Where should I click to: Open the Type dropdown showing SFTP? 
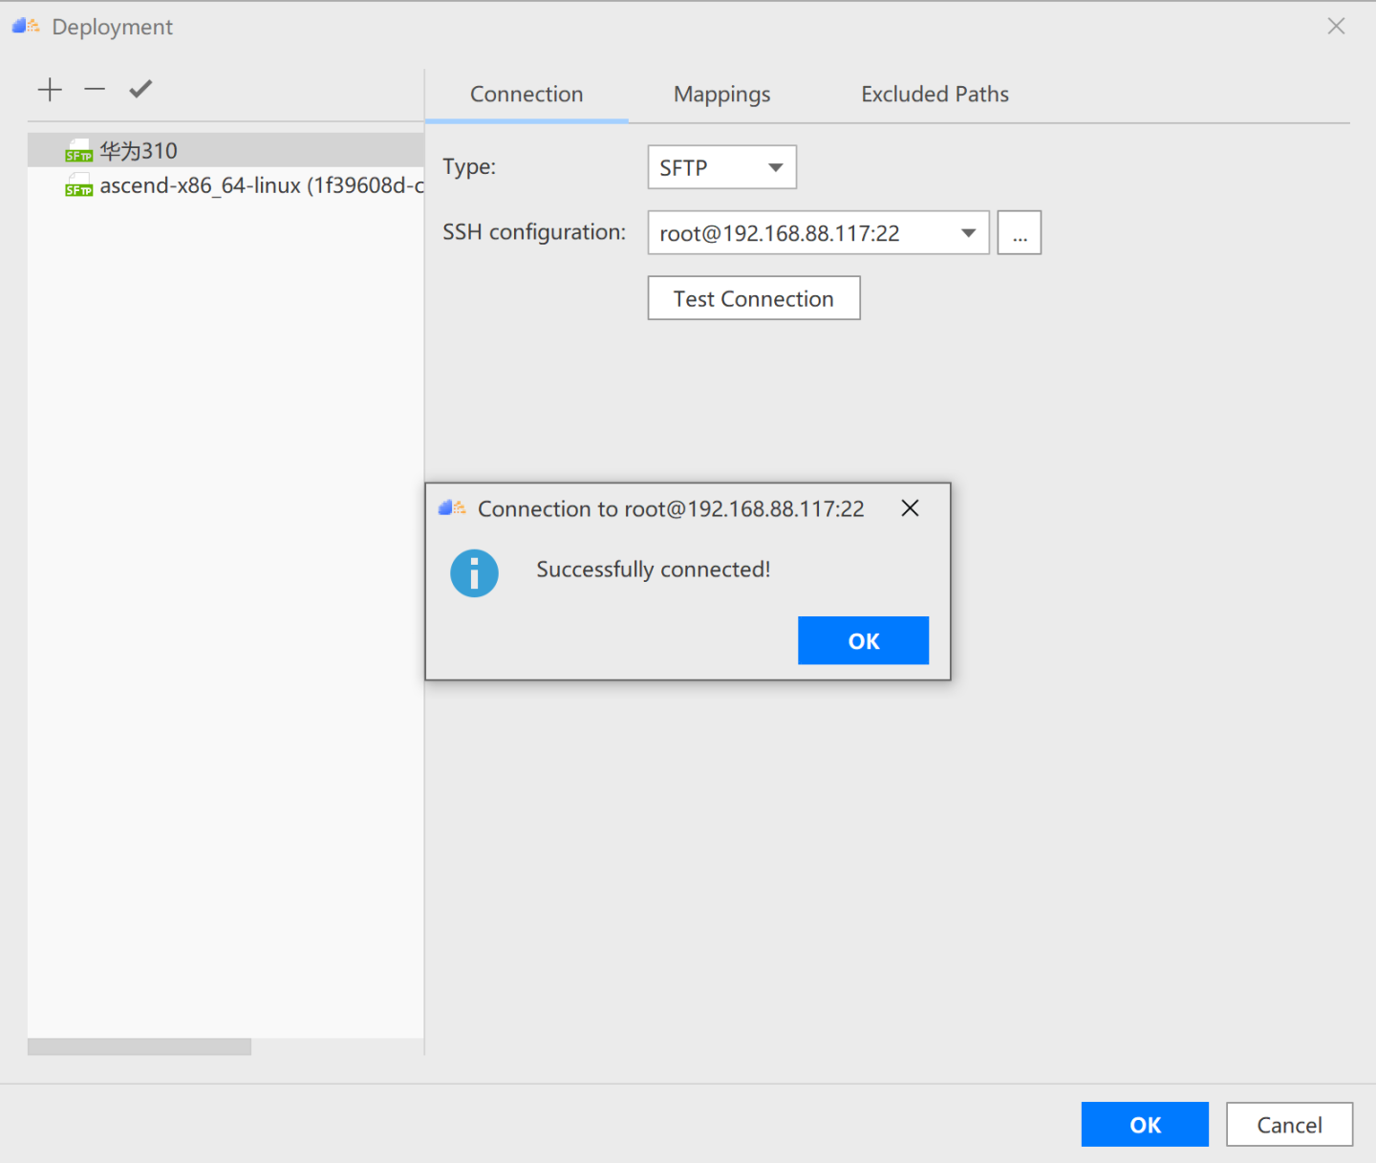[x=721, y=167]
